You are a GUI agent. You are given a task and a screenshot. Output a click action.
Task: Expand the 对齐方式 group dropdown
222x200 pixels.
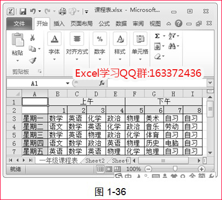tap(77, 59)
